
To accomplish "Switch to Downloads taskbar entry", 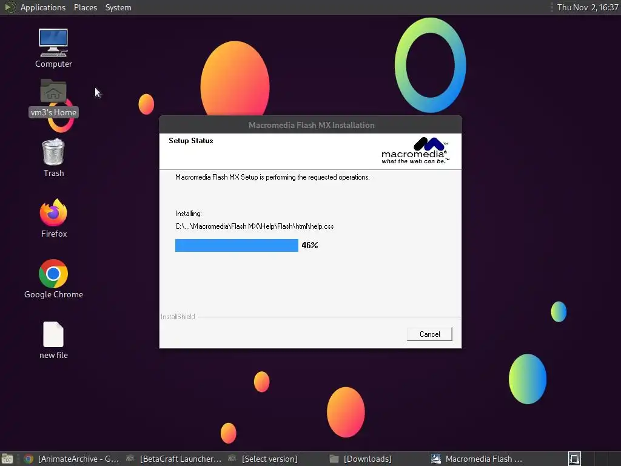I will coord(360,459).
